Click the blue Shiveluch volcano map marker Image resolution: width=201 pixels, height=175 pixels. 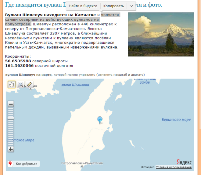pos(100,120)
